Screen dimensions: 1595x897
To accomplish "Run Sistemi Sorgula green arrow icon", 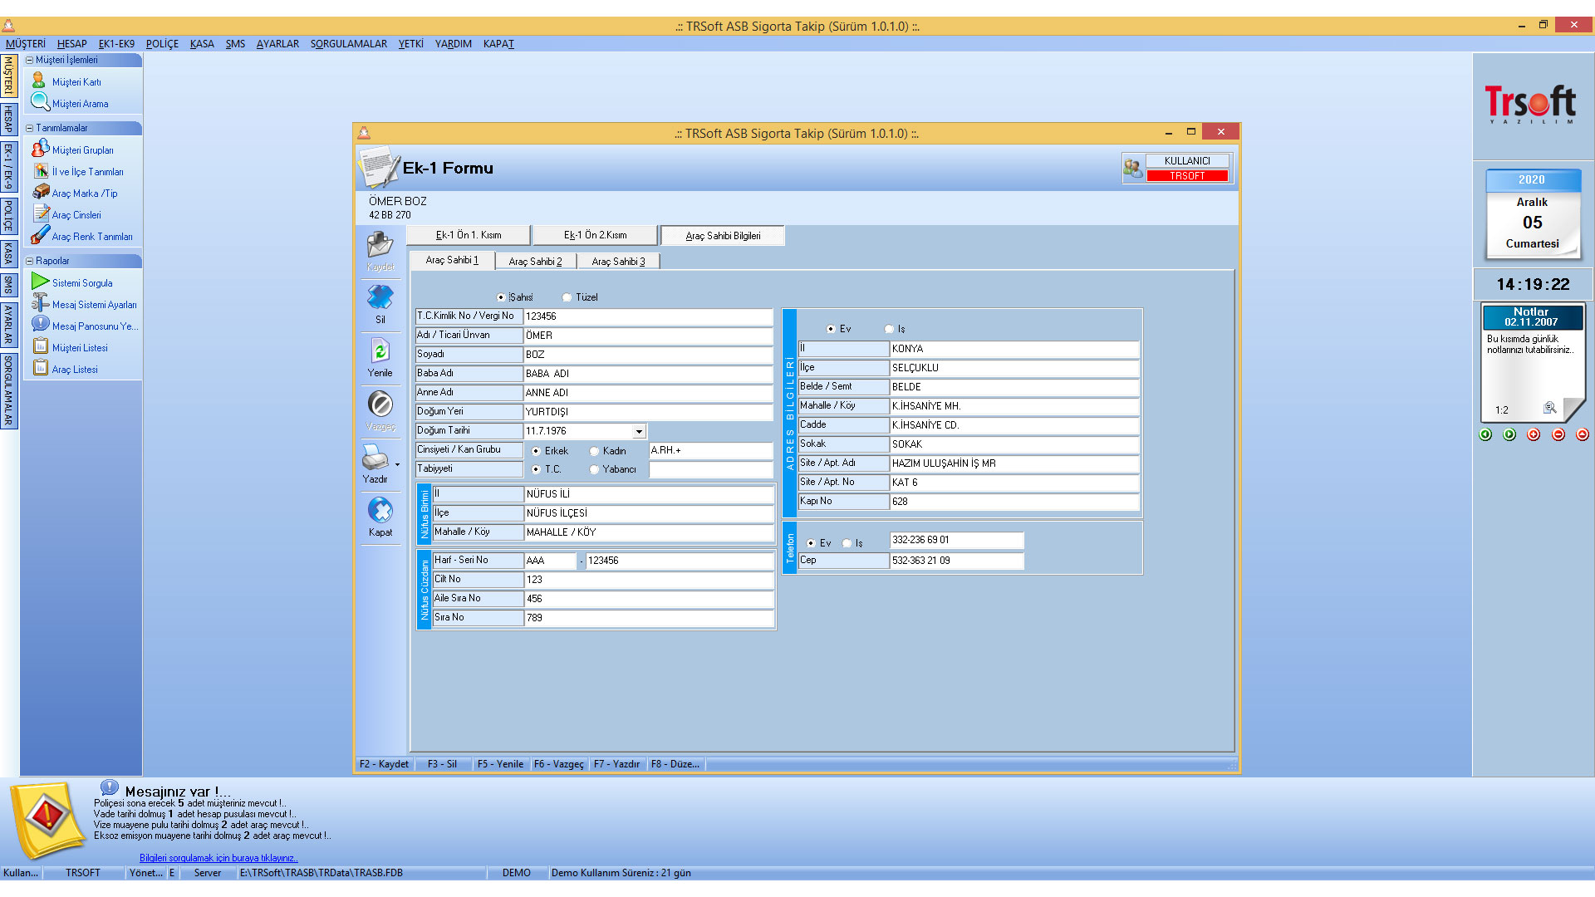I will point(40,282).
